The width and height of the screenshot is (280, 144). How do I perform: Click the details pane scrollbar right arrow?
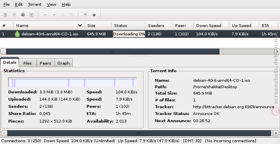point(276,133)
